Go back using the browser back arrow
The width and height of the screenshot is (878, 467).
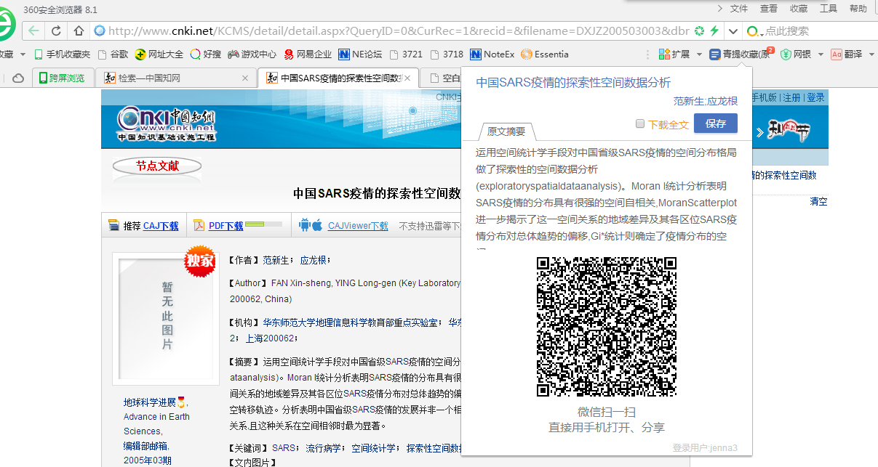tap(33, 31)
